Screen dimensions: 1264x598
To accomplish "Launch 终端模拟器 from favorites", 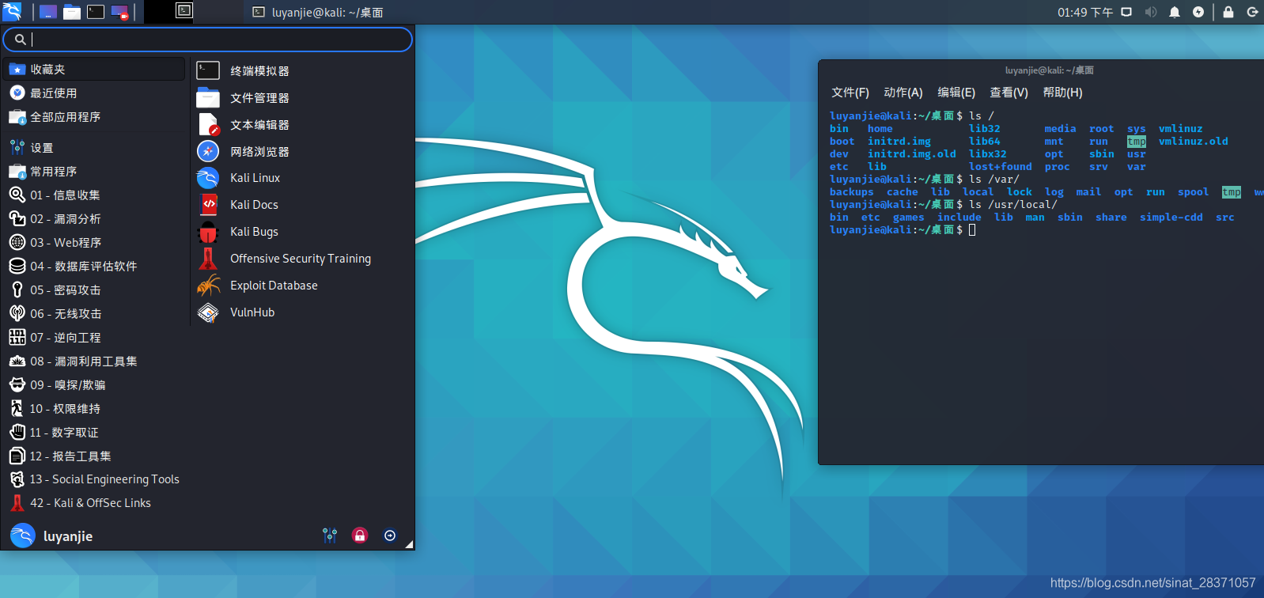I will coord(302,70).
